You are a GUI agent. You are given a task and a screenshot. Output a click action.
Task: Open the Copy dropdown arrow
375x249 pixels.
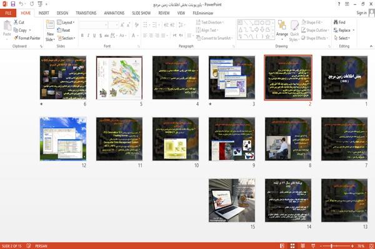coord(30,30)
